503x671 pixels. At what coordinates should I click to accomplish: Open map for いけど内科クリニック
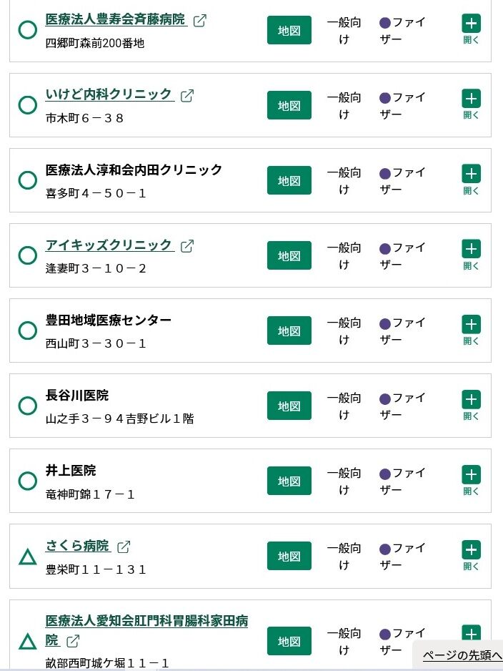pyautogui.click(x=289, y=105)
